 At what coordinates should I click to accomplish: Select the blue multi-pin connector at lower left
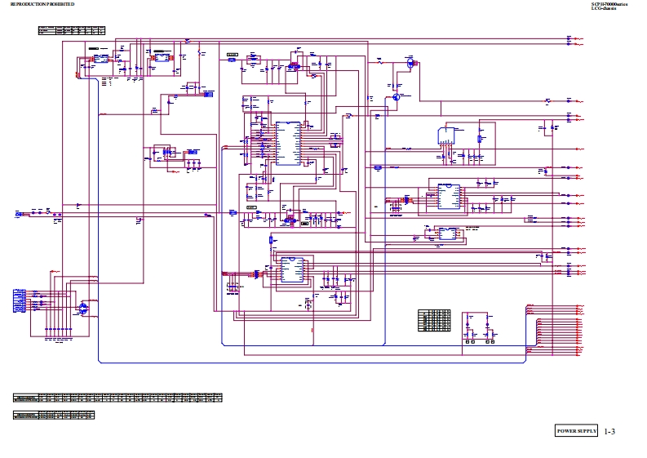pos(20,300)
